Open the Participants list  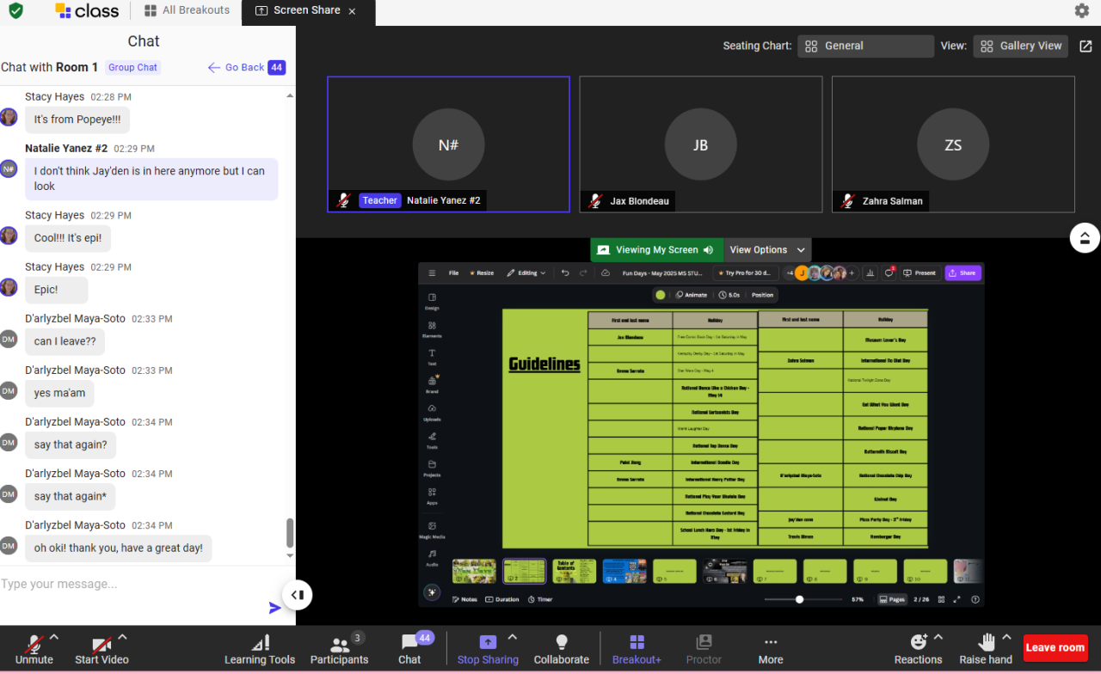point(339,649)
